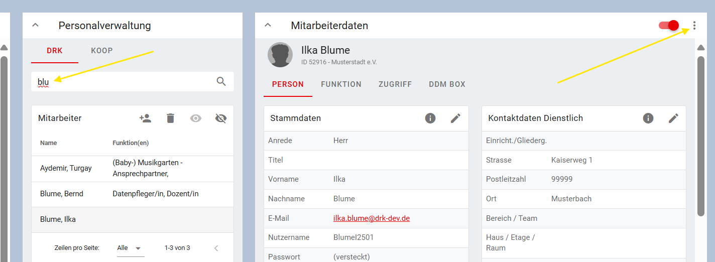Click the crossed-out eye icon
This screenshot has width=715, height=262.
[x=221, y=118]
